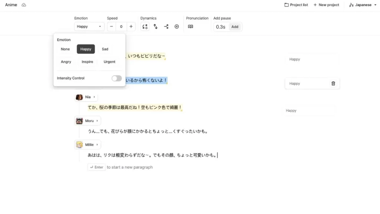
Task: Click the line いつもビビリだな
Action: point(145,56)
